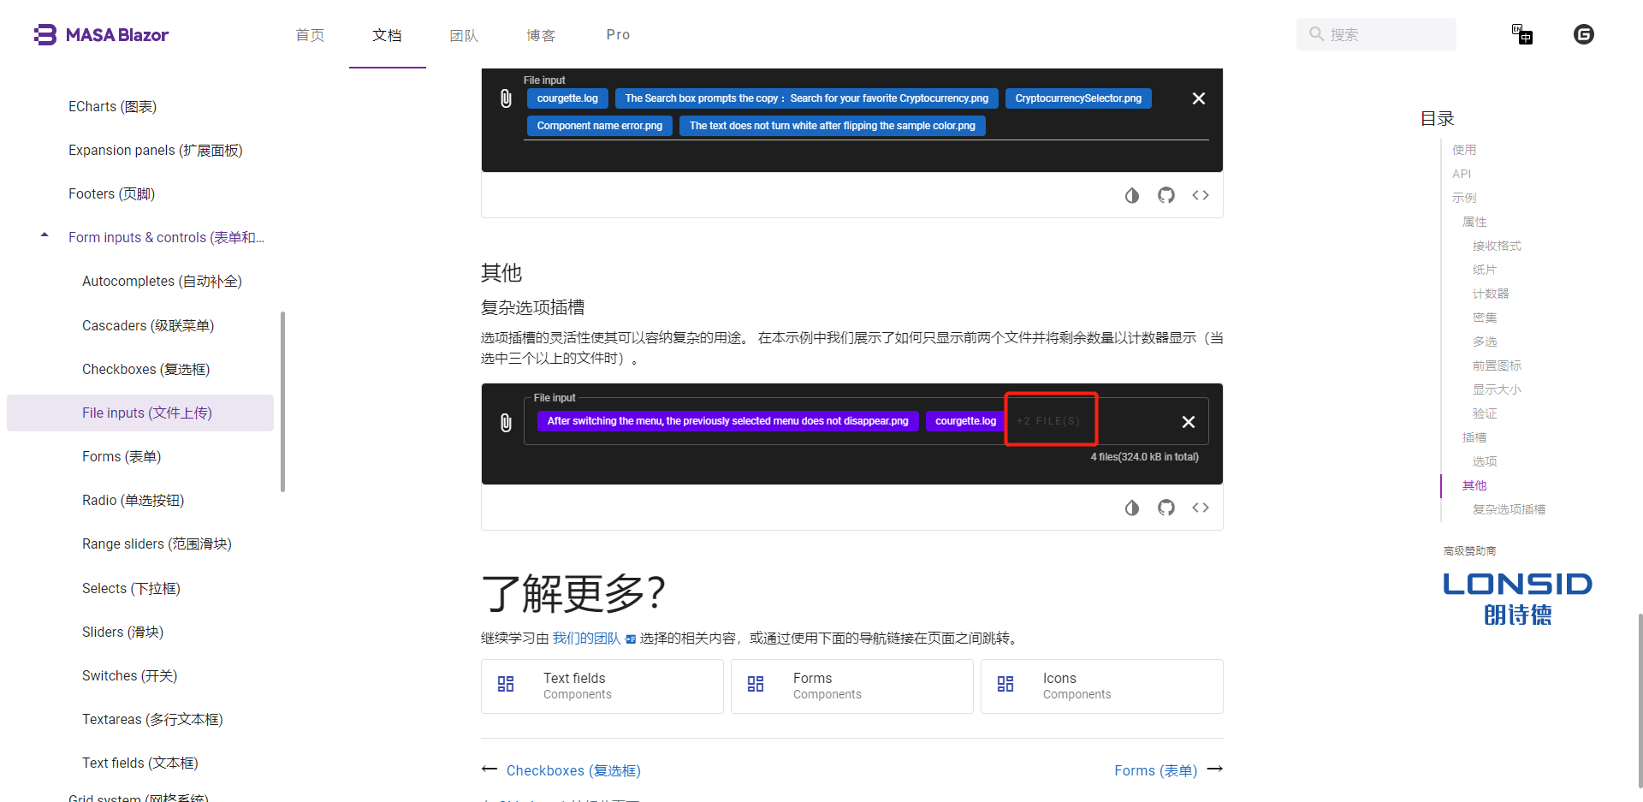Go to previous page Checkboxes (复选框)
Viewport: 1643px width, 802px height.
[x=573, y=770]
